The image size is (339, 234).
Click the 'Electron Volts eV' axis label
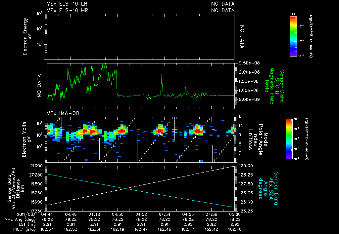coord(26,139)
